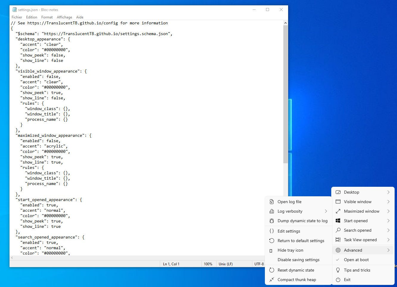Toggle Disable saving settings option

coord(298,260)
